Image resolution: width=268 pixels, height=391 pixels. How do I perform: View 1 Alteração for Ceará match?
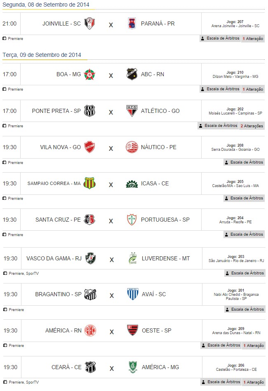click(254, 382)
